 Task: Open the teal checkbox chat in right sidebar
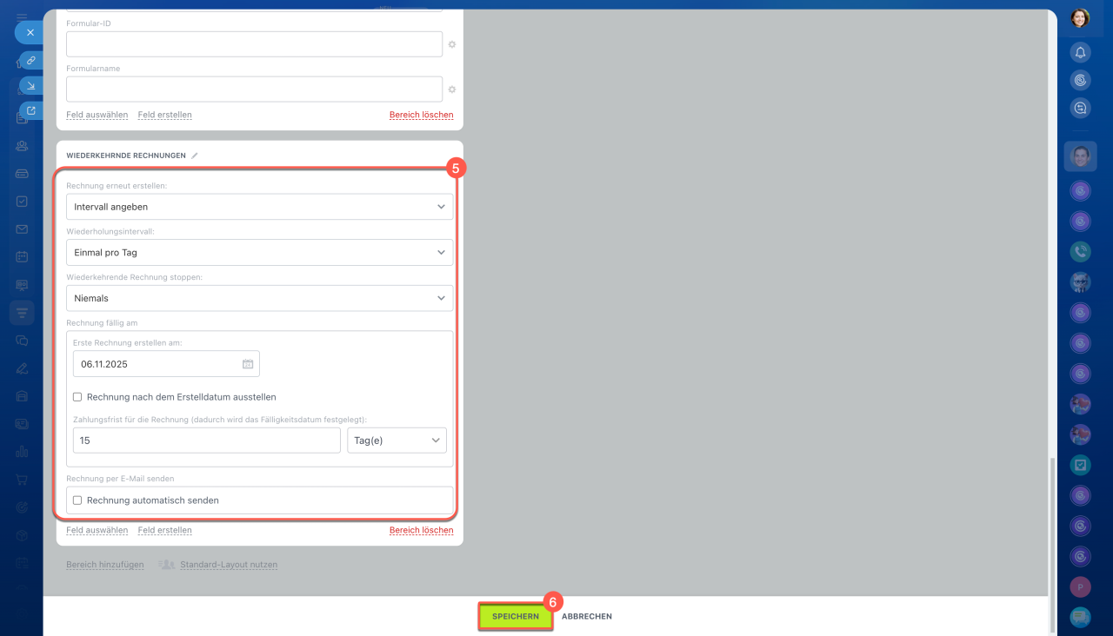1080,465
